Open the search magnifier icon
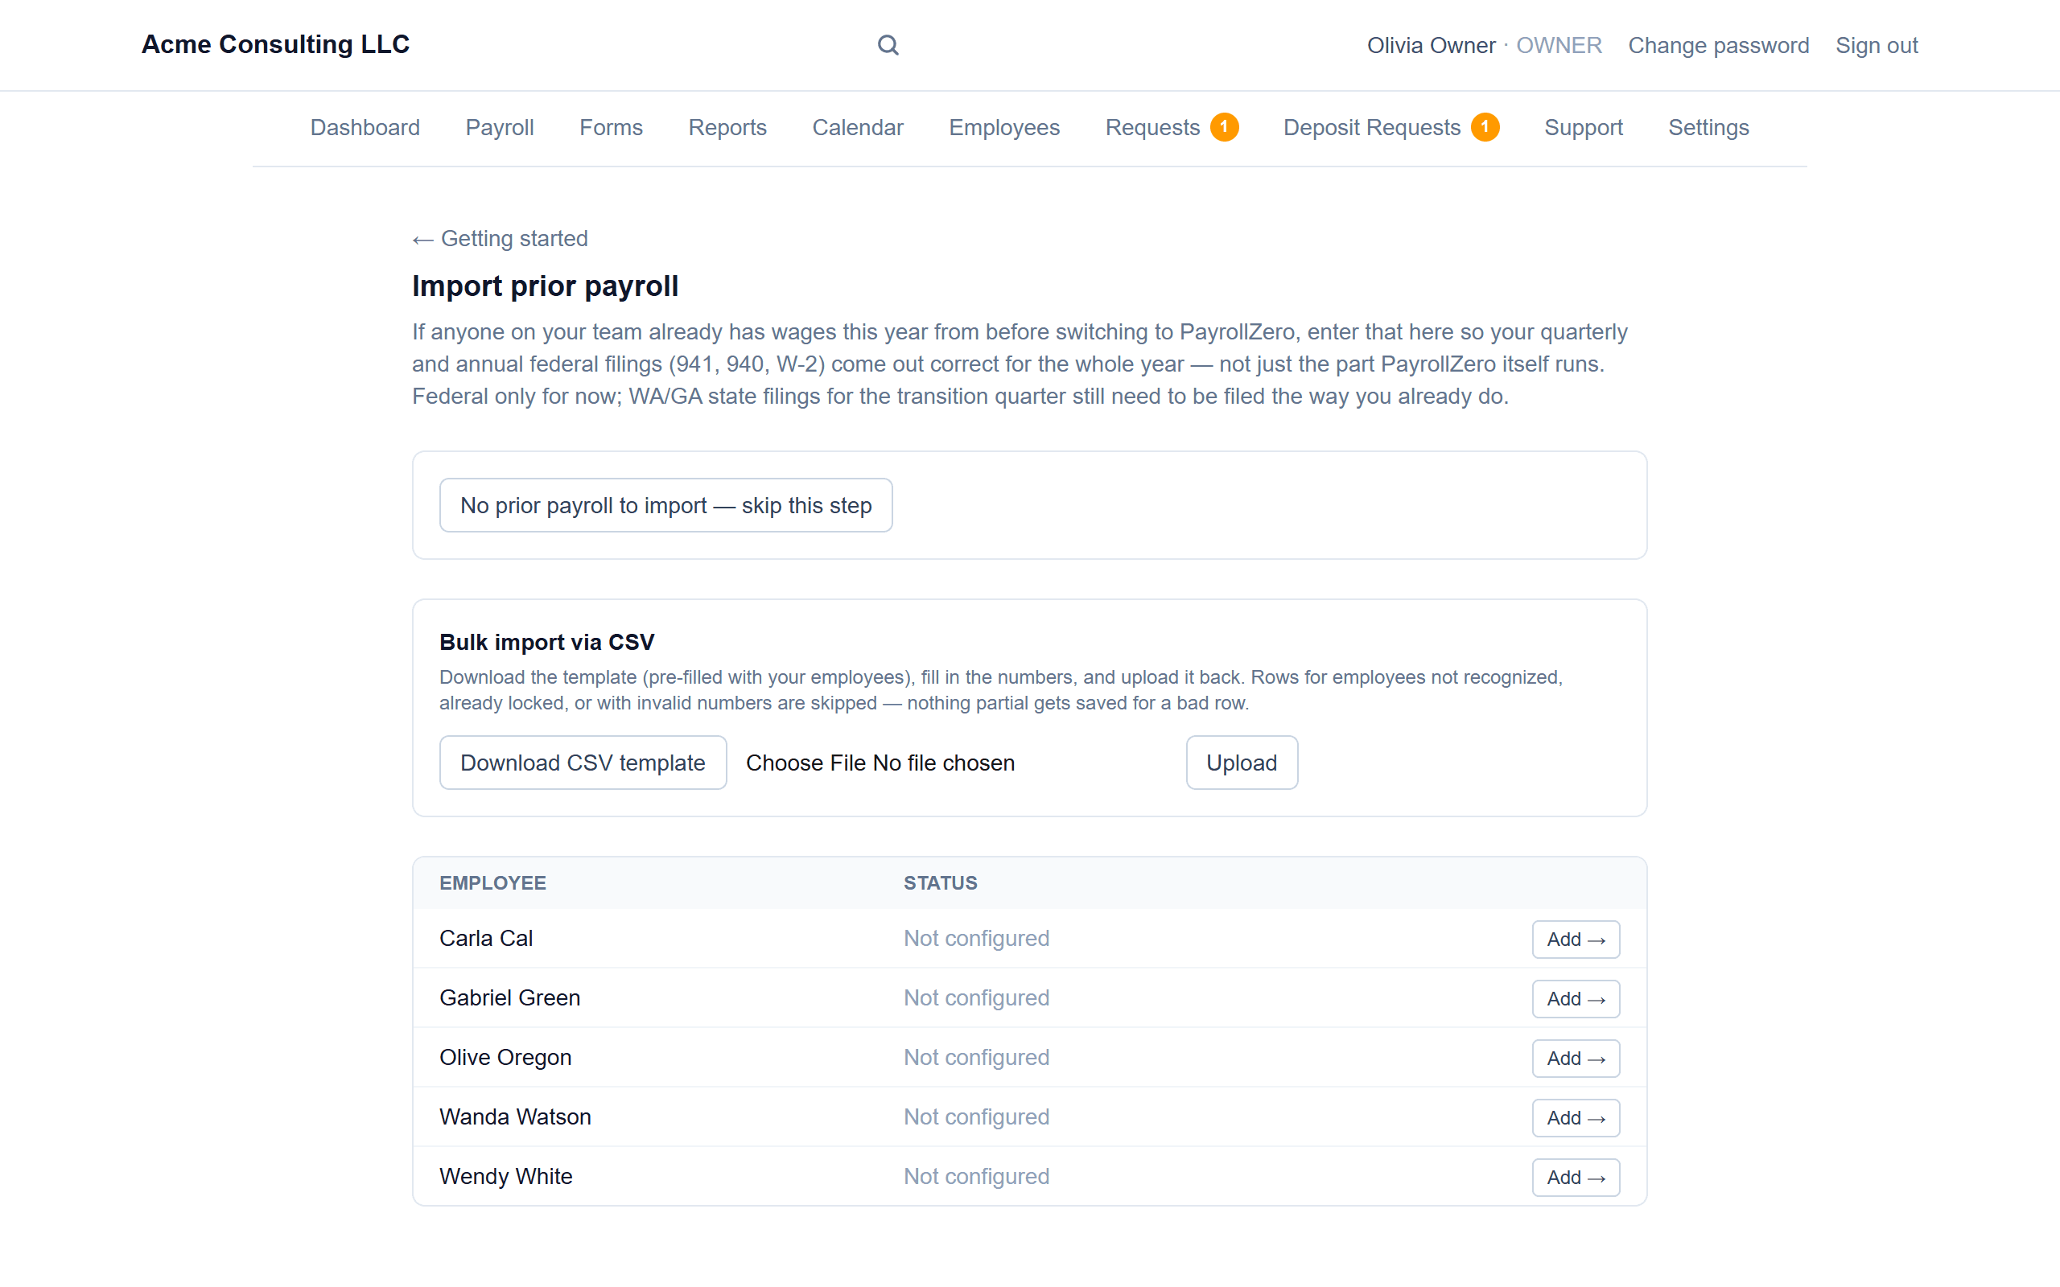 [x=888, y=45]
